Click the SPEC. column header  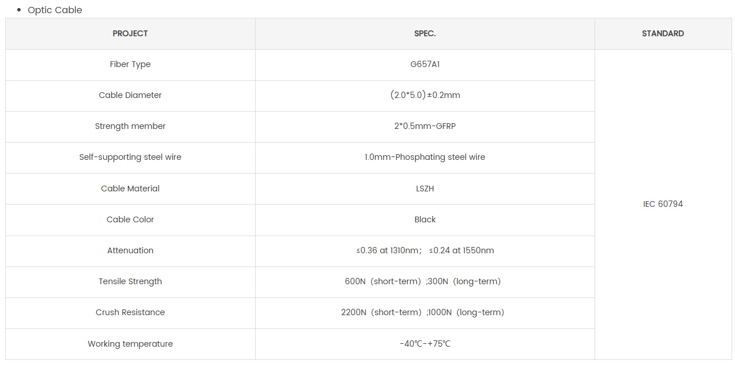click(x=425, y=33)
